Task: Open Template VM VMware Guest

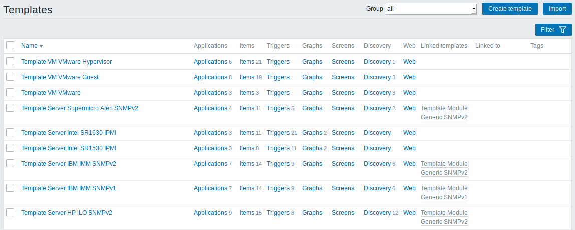Action: point(60,77)
